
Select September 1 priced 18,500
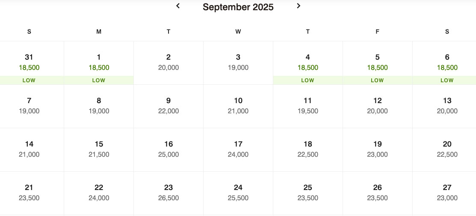[x=99, y=63]
